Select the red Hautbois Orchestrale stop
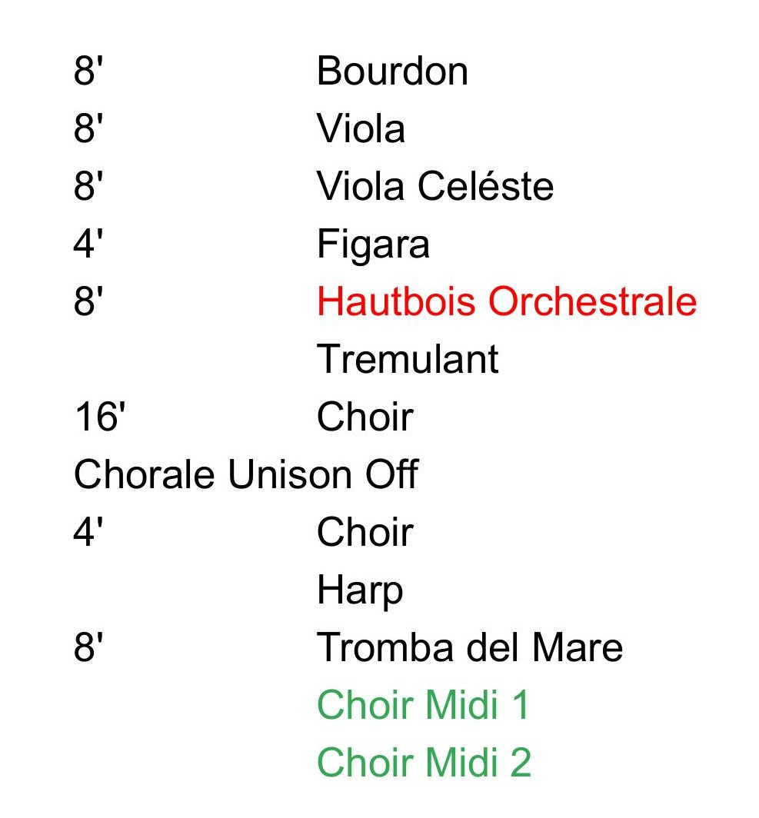The image size is (759, 818). click(x=506, y=302)
